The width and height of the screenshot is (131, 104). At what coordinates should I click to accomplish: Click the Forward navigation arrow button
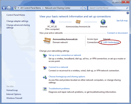(9, 8)
